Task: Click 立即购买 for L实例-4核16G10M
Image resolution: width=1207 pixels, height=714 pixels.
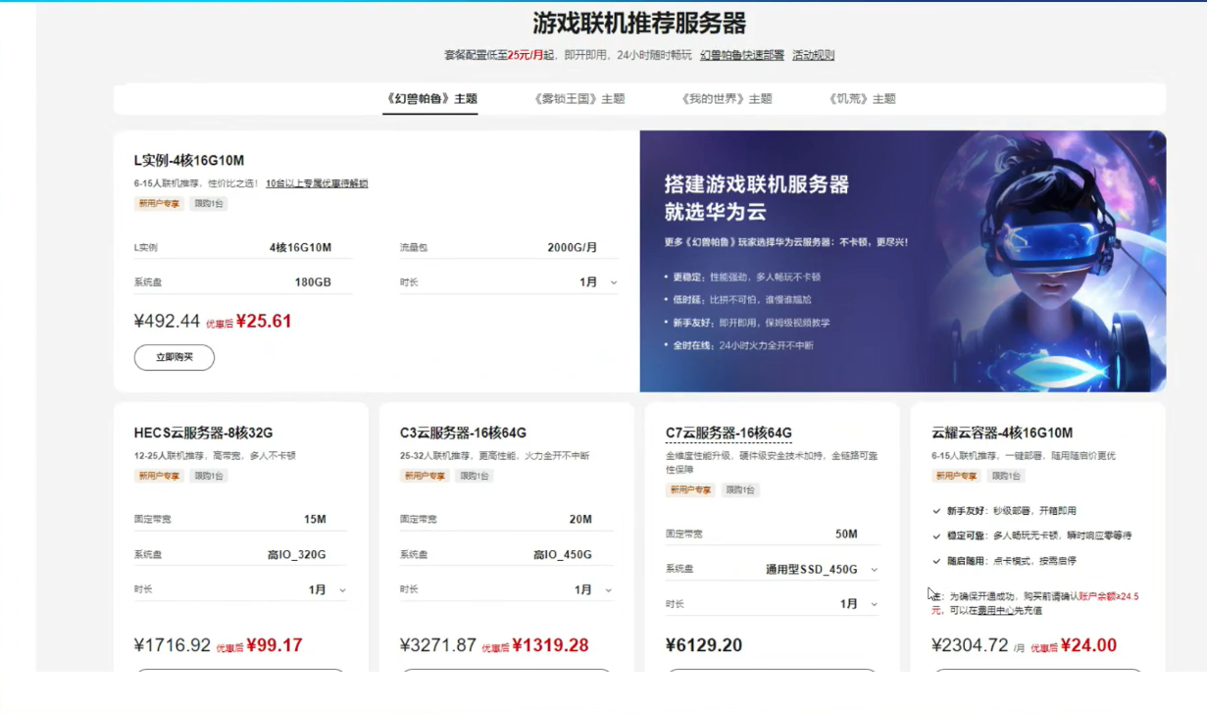Action: (x=175, y=357)
